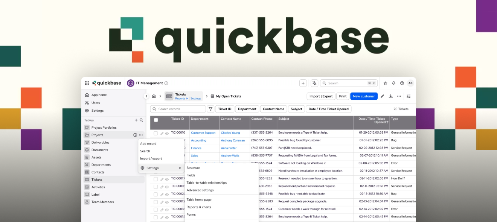Click the plus create button in top bar
Image resolution: width=497 pixels, height=222 pixels.
pos(303,83)
